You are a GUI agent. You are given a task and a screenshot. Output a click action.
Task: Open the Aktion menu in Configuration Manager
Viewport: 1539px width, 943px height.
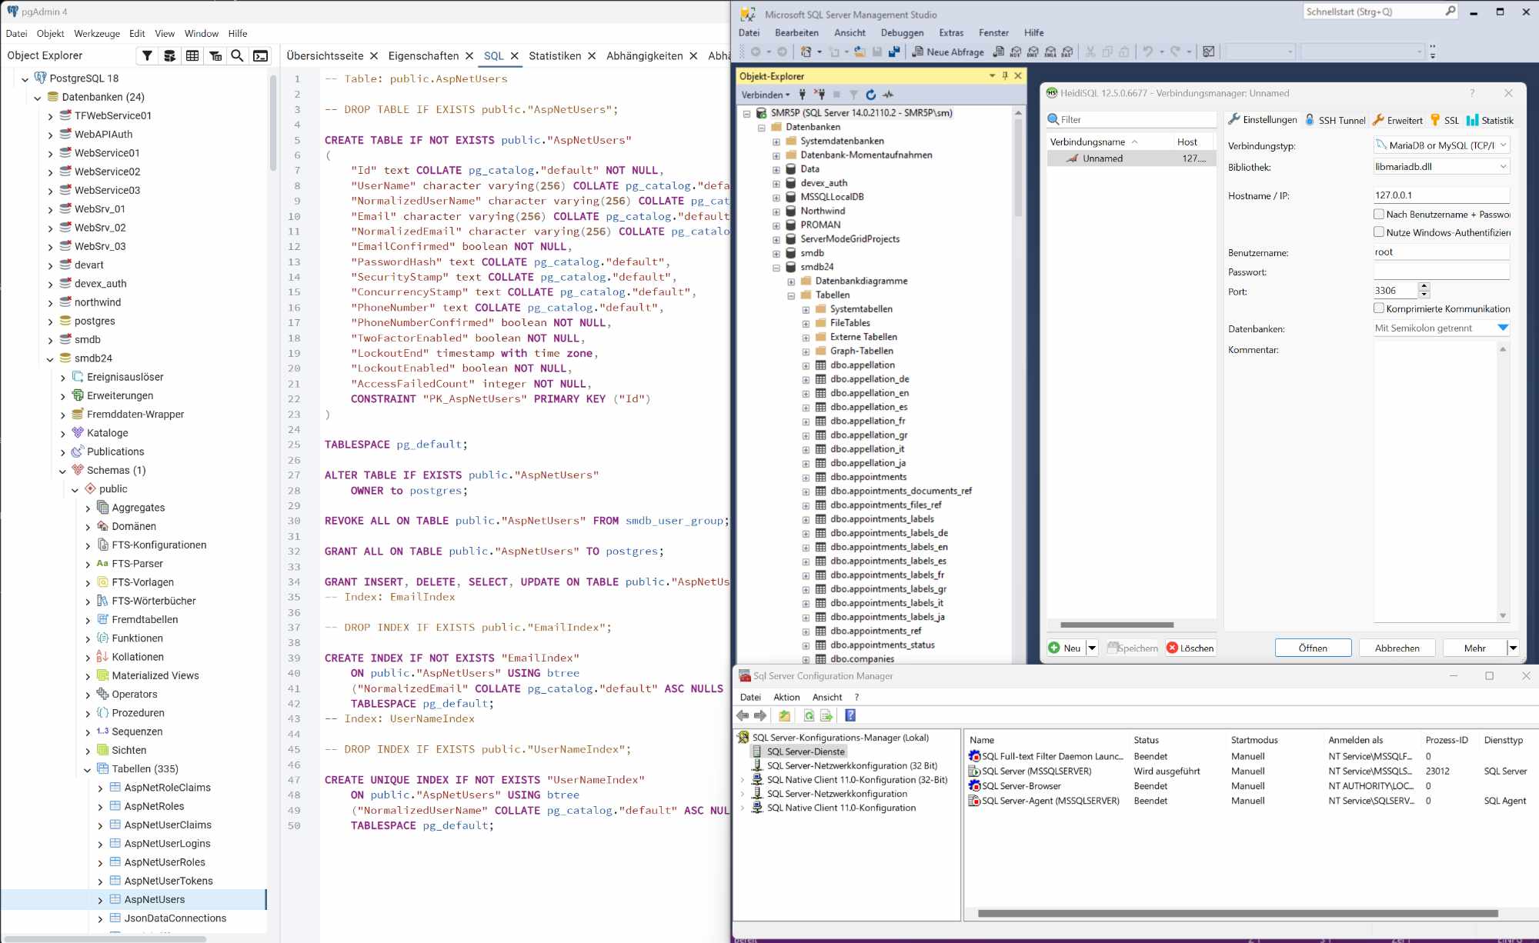786,697
